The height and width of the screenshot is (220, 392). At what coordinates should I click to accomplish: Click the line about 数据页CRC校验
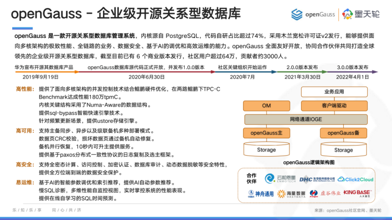[x=97, y=139]
